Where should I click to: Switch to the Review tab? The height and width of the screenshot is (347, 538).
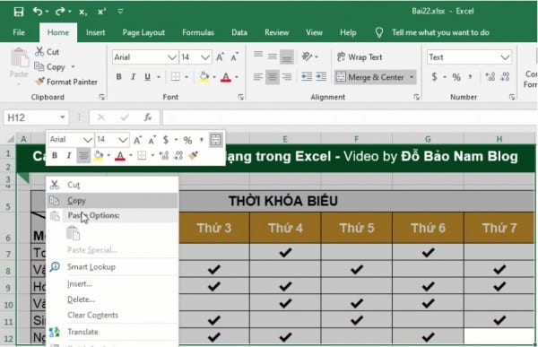pos(276,32)
